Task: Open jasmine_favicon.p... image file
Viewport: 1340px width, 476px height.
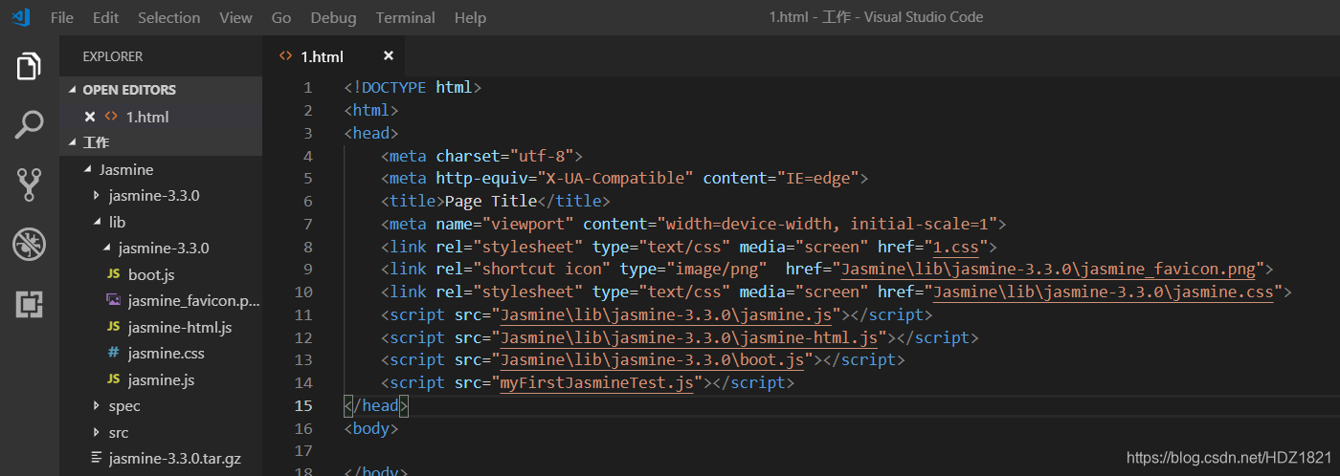Action: tap(194, 301)
